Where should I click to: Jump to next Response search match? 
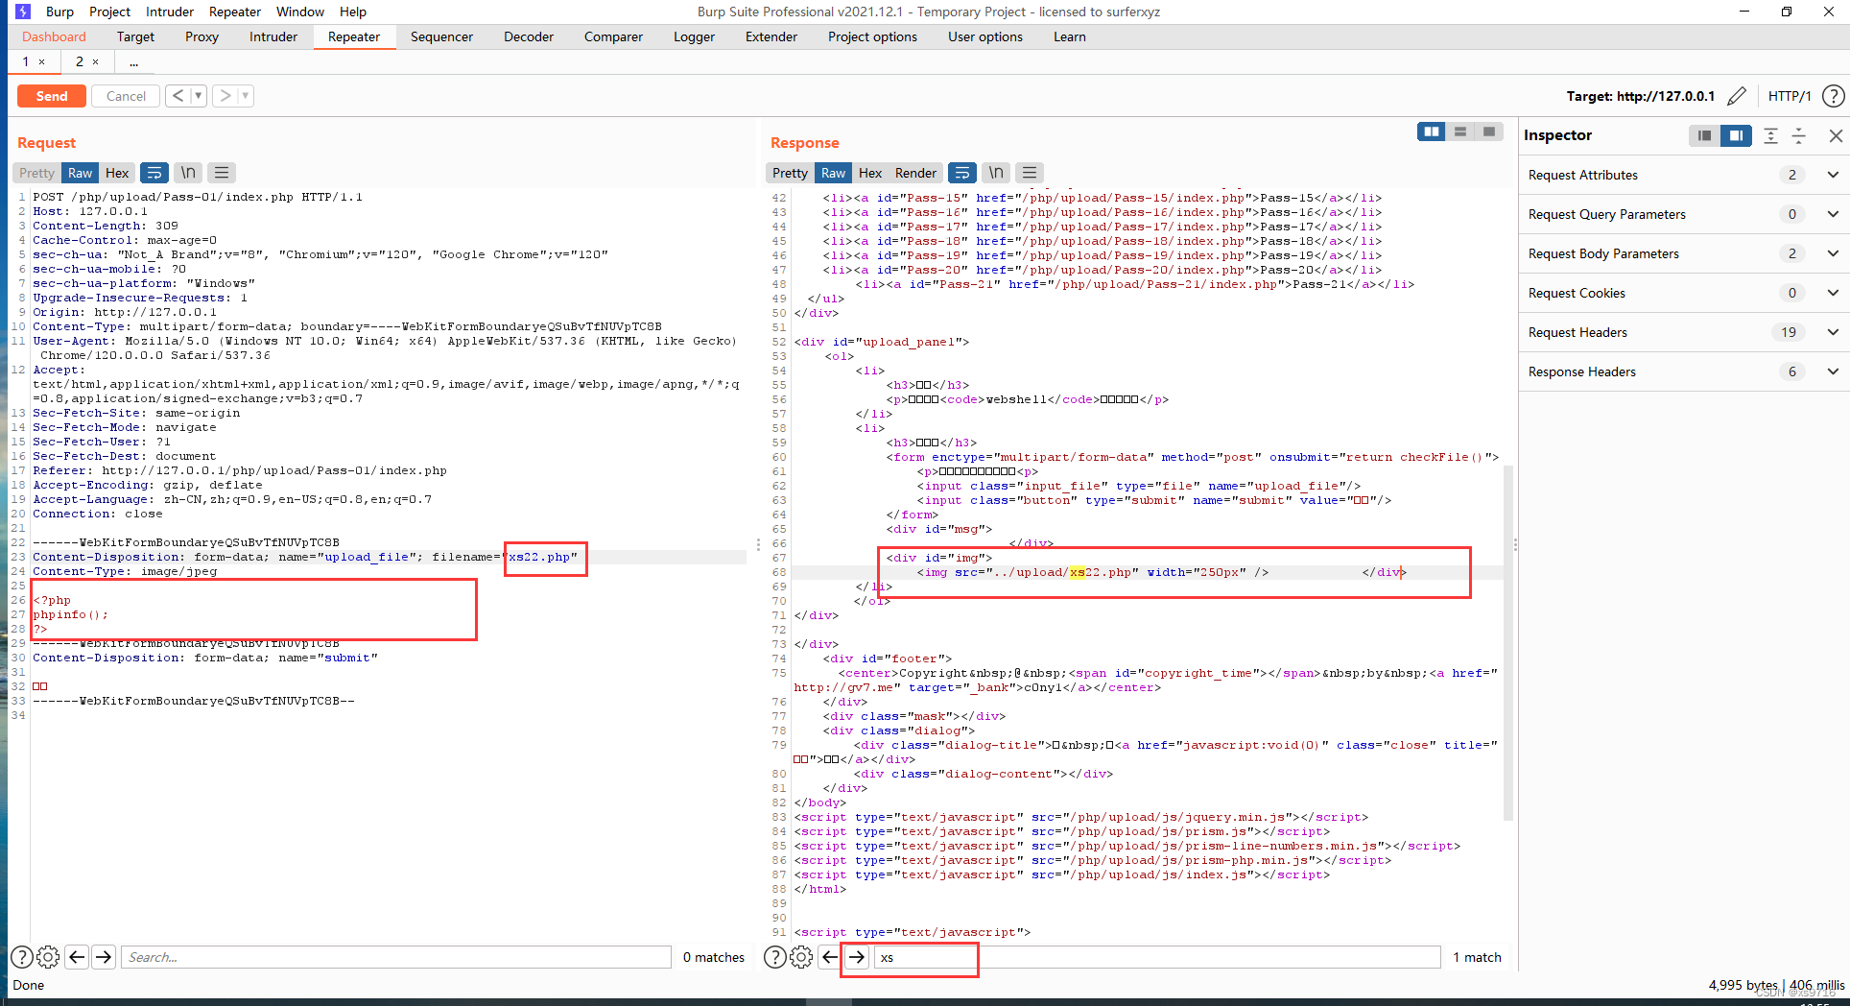click(857, 957)
